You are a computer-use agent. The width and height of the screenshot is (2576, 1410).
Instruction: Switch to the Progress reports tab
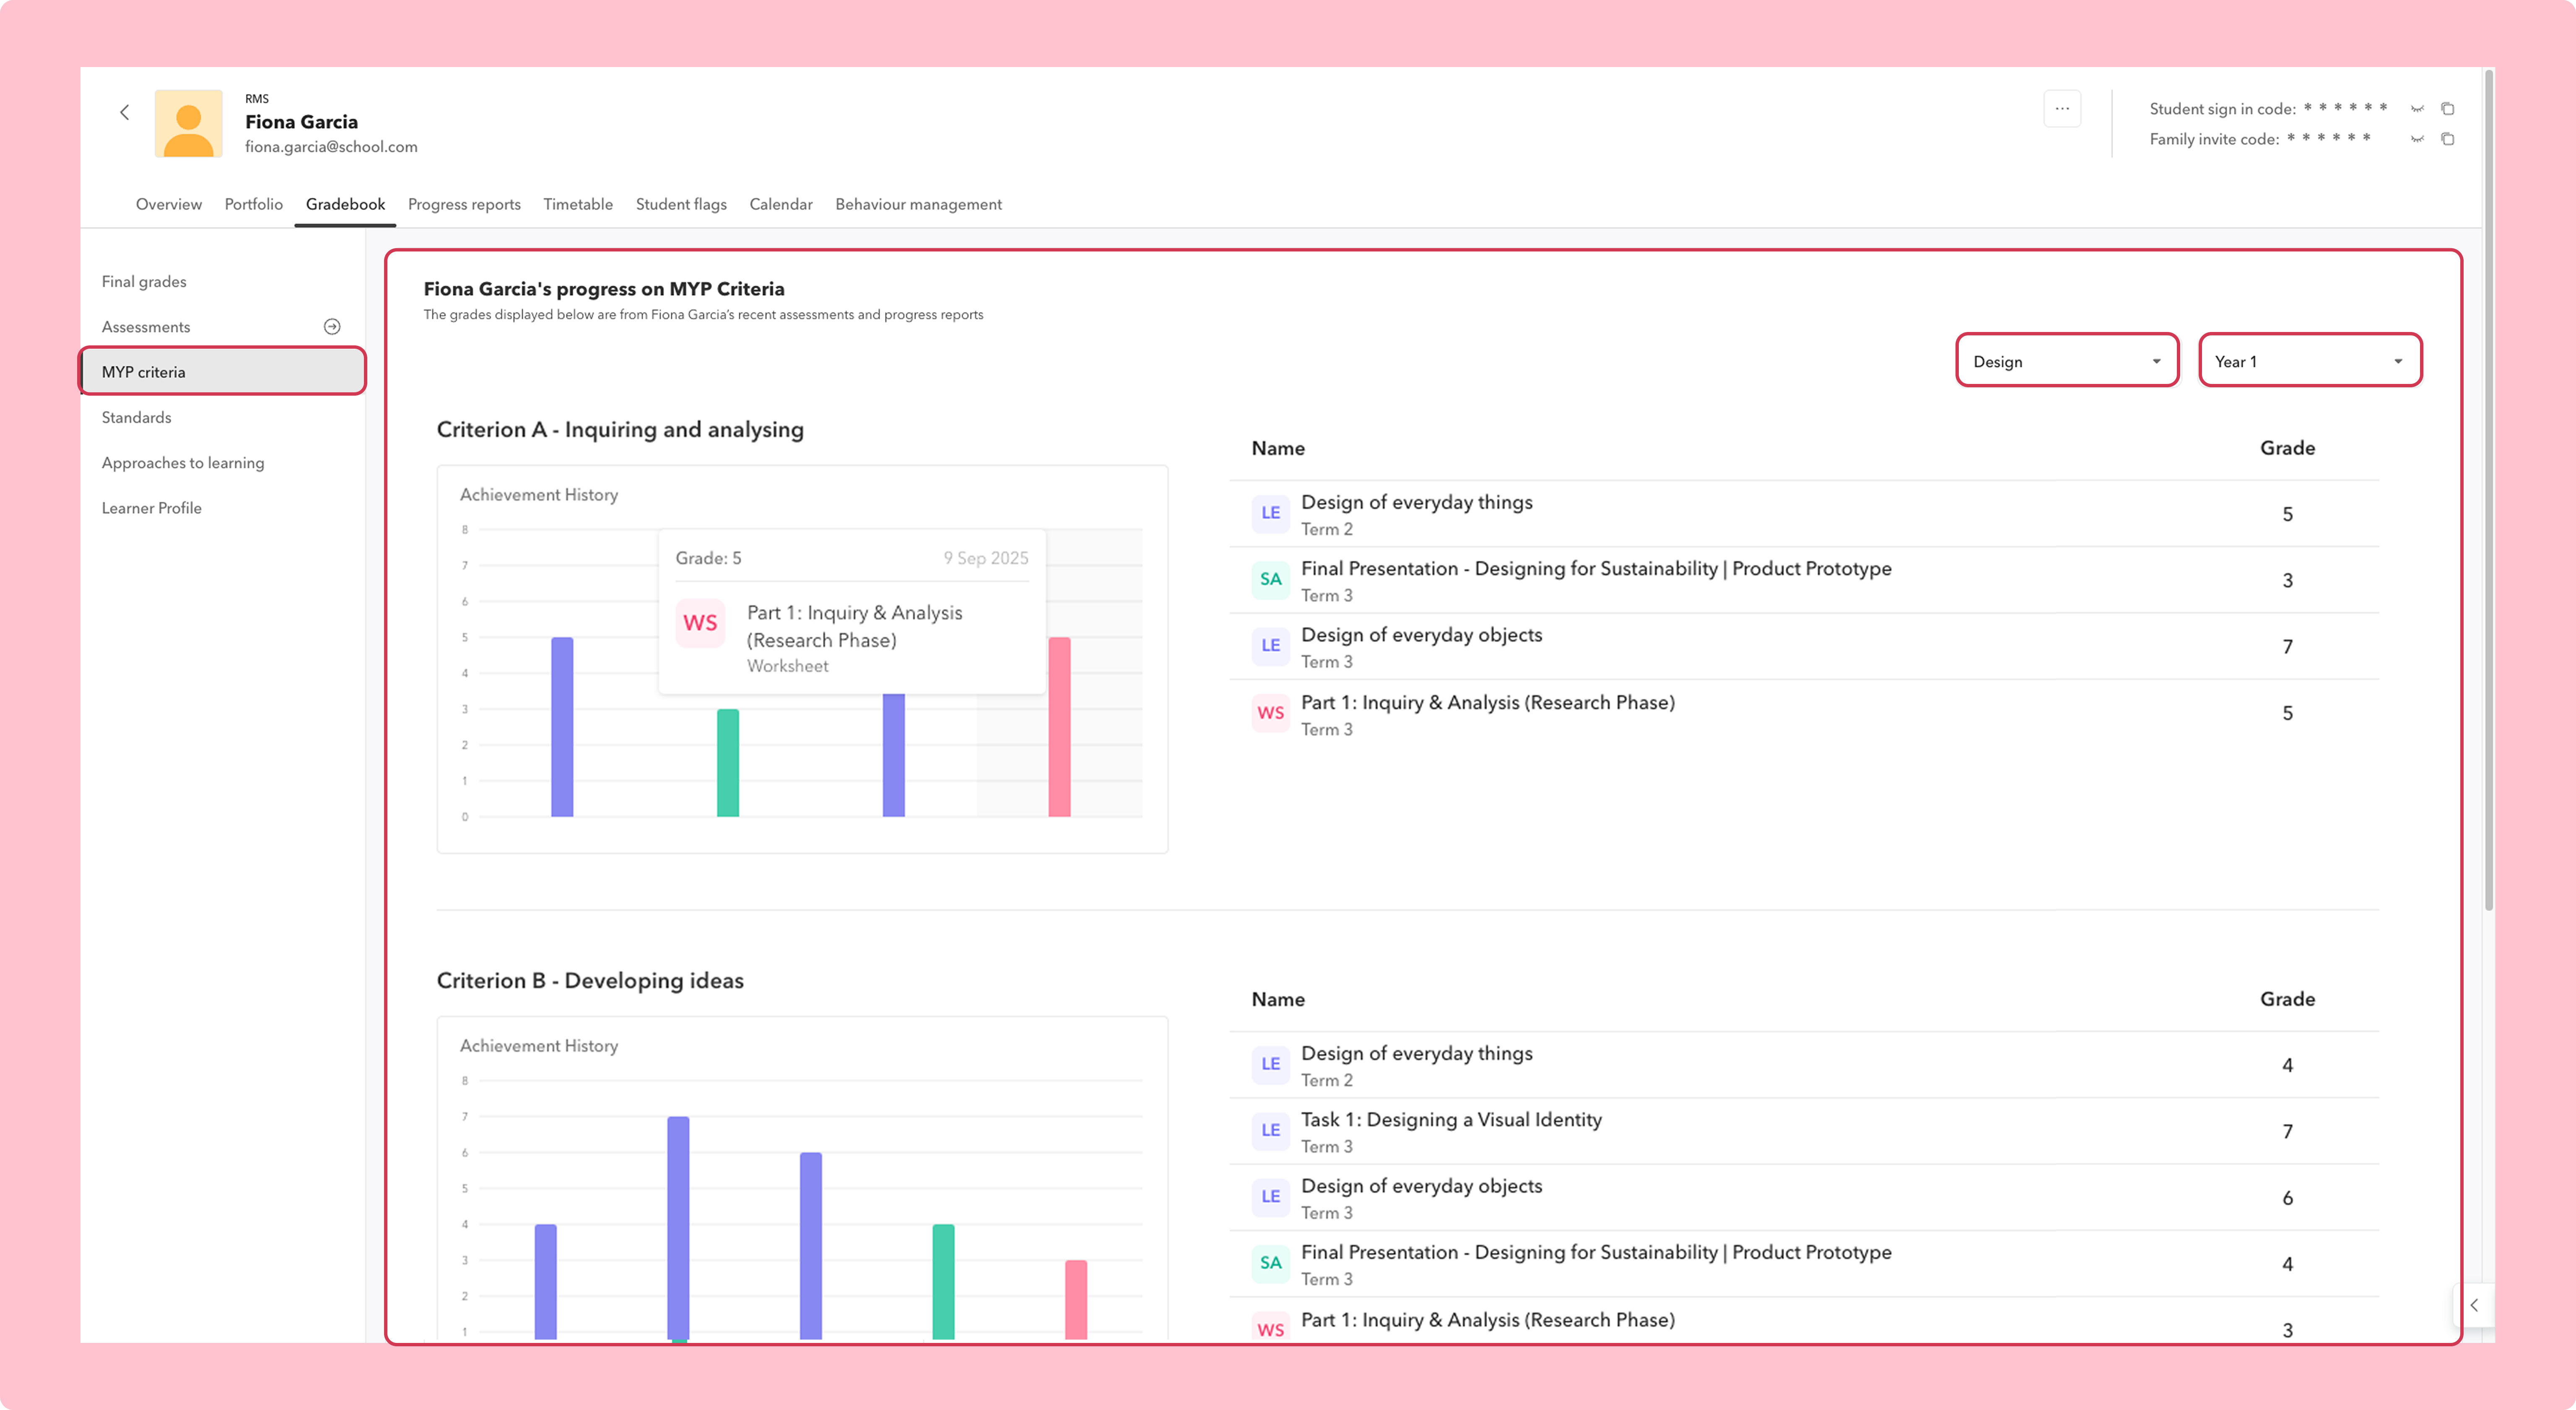pos(464,204)
